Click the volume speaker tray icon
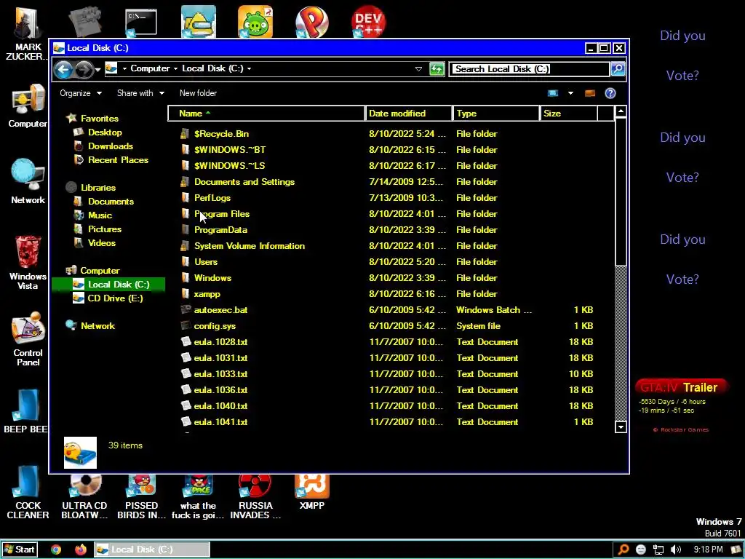 coord(676,550)
